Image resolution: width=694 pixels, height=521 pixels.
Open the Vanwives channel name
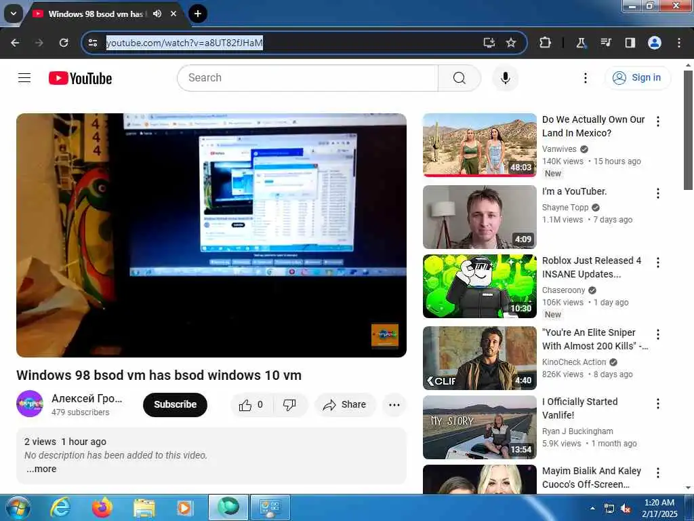[x=559, y=149]
